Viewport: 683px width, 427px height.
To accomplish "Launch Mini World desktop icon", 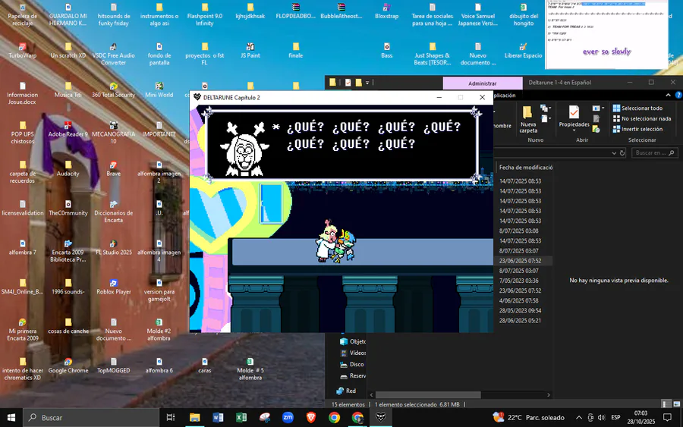I will [159, 89].
